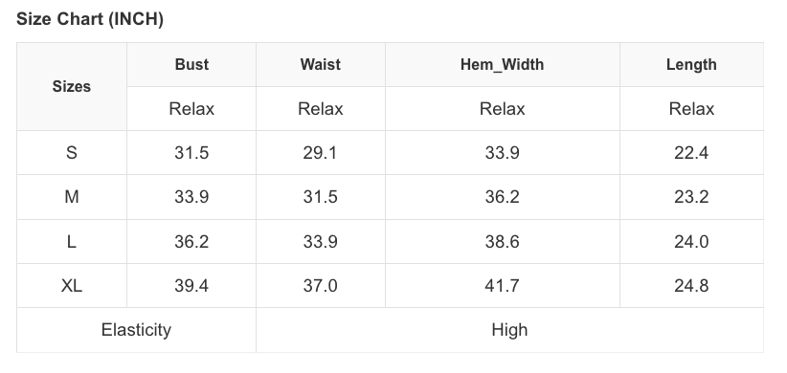Click the XL length value 24.8
This screenshot has width=787, height=373.
point(691,286)
